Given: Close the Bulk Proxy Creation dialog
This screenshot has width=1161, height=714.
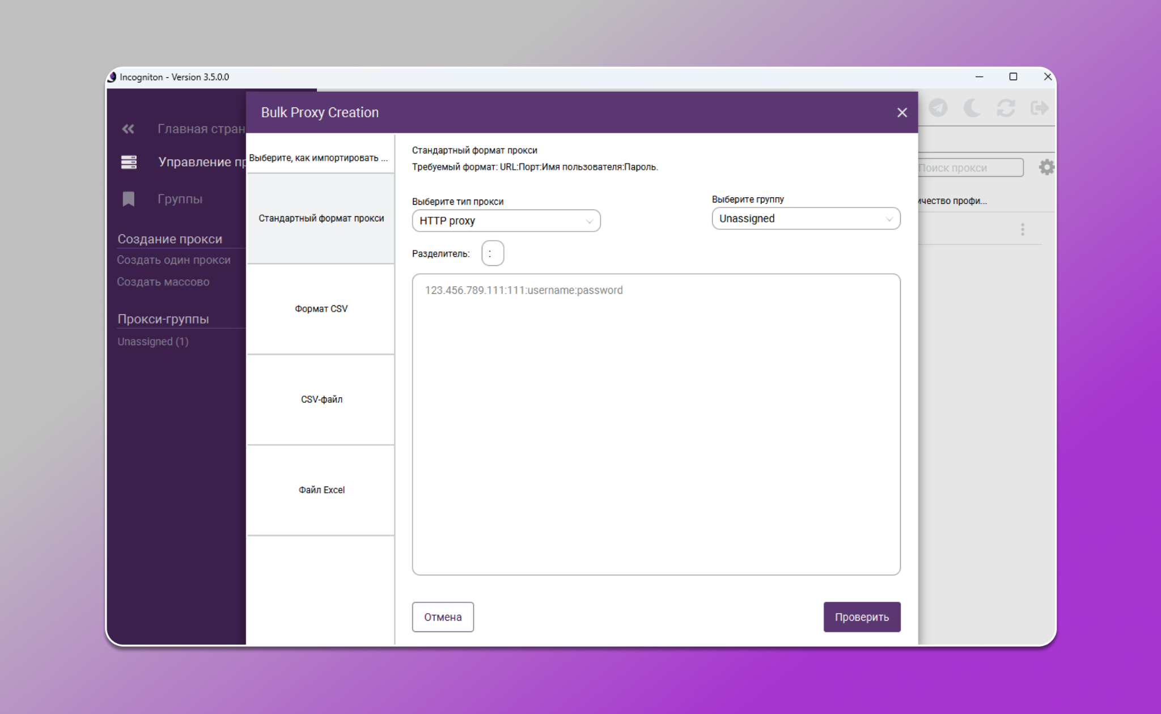Looking at the screenshot, I should click(902, 113).
